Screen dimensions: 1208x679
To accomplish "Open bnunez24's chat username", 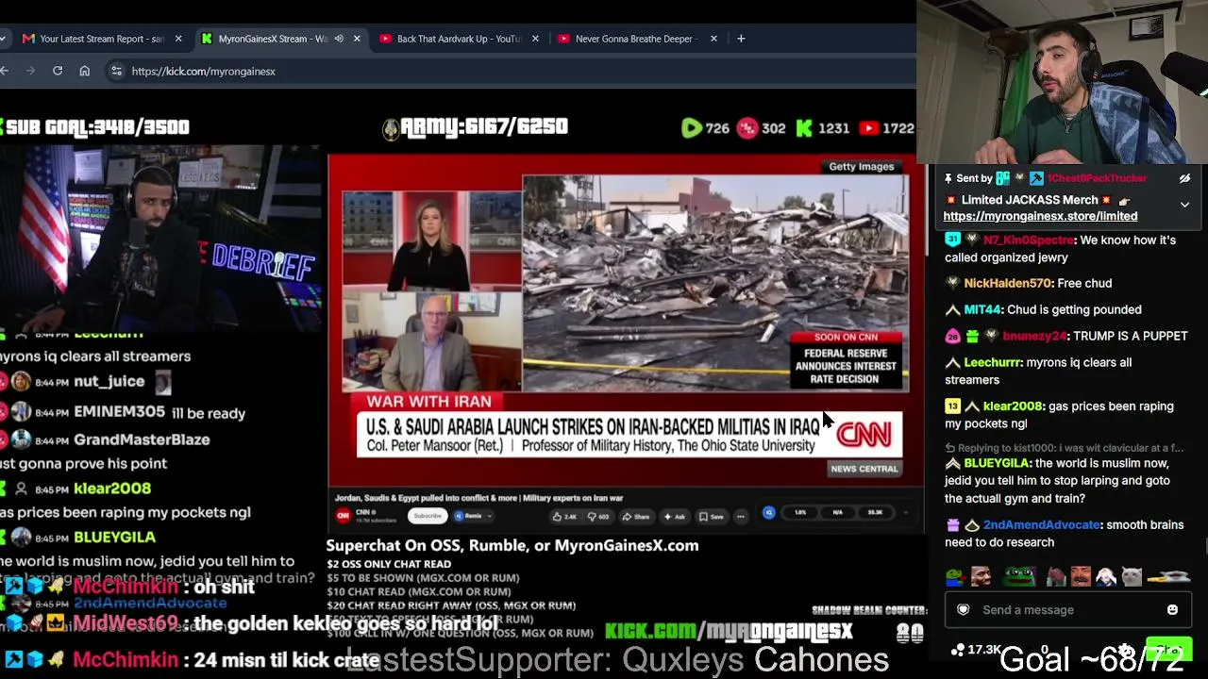I will point(1034,336).
